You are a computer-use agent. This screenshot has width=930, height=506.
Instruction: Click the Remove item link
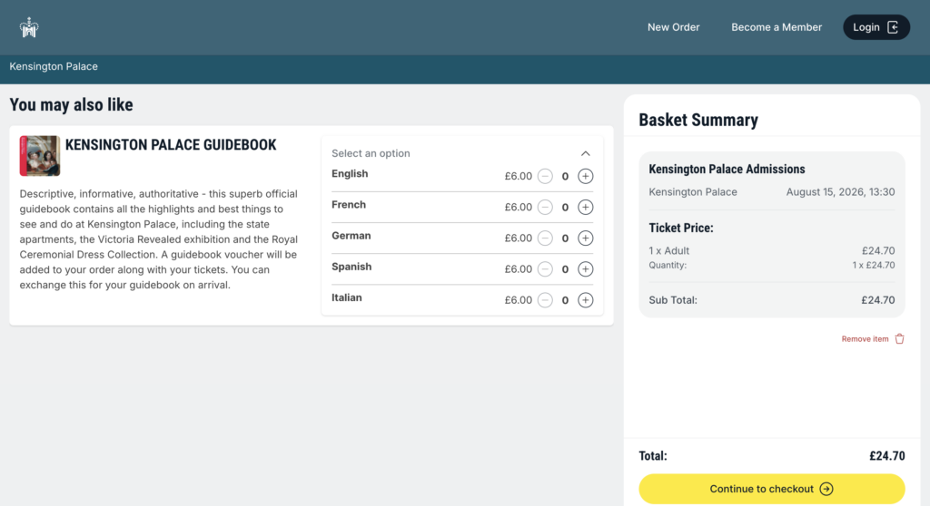[x=865, y=339]
